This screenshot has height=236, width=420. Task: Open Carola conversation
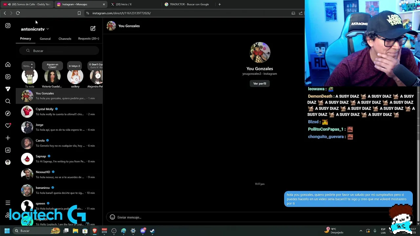[x=59, y=143]
